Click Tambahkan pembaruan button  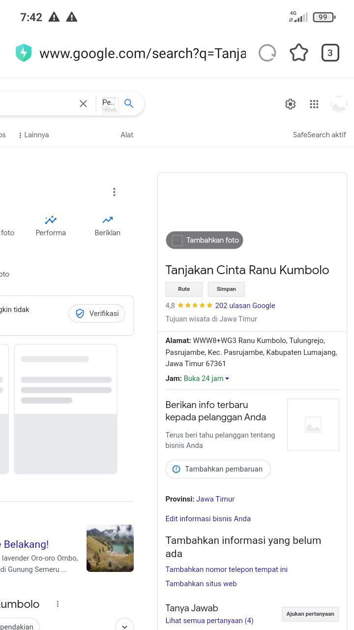[x=218, y=469]
